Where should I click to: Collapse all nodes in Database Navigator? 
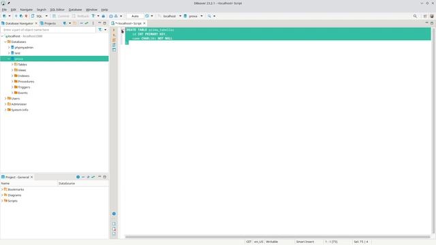pos(82,23)
